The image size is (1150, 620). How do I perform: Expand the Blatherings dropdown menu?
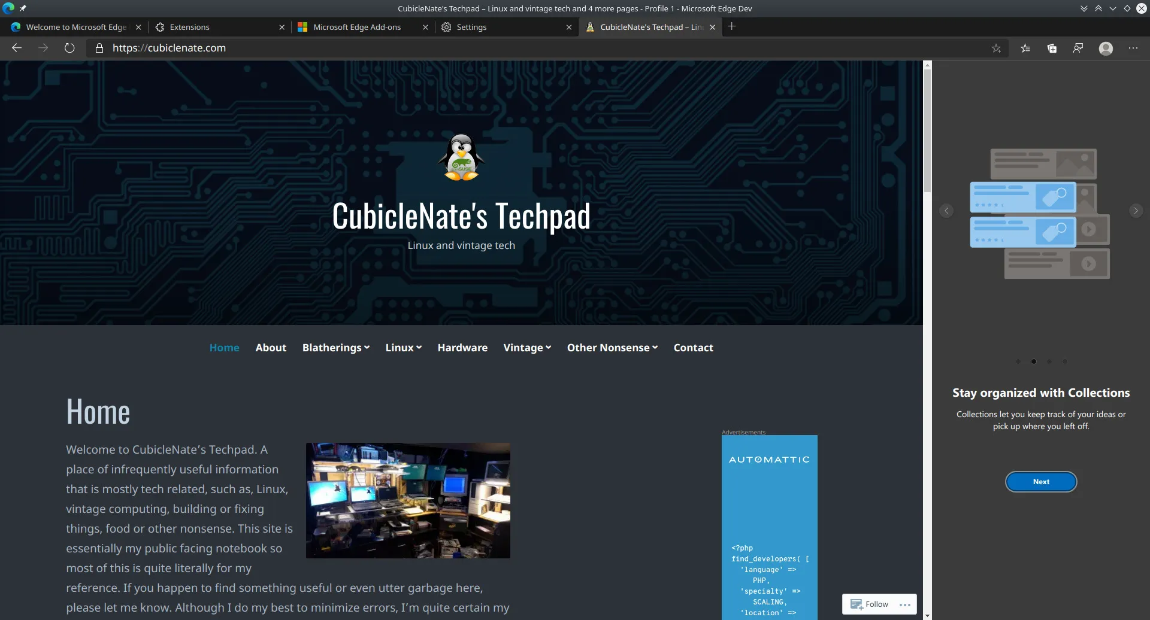point(335,348)
